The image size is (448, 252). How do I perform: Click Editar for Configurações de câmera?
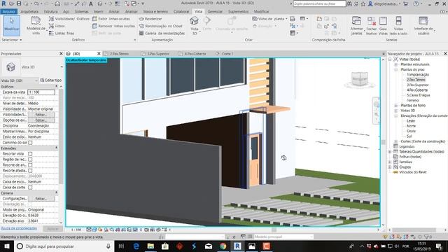coord(41,199)
